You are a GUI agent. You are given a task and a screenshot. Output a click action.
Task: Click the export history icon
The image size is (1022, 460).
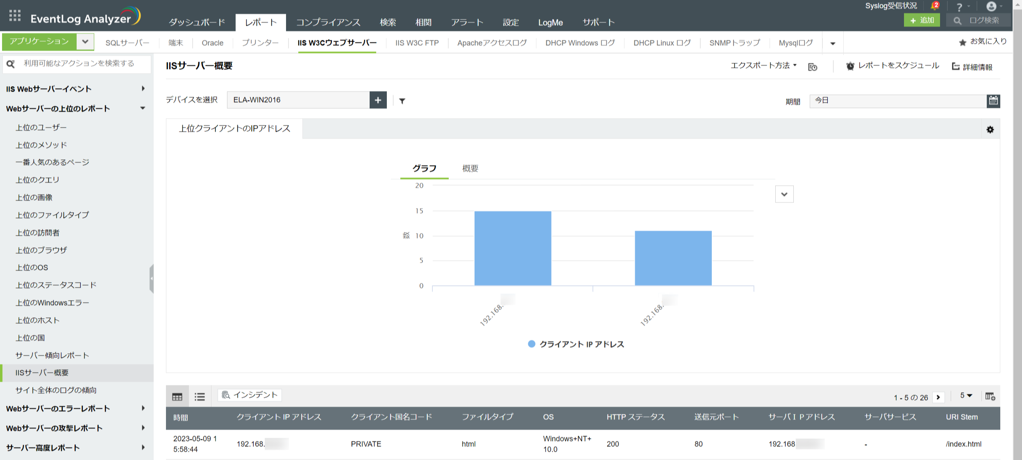pyautogui.click(x=812, y=67)
